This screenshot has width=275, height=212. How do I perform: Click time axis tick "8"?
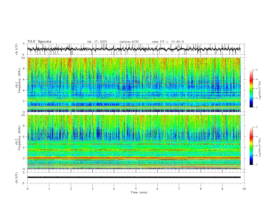(201, 189)
